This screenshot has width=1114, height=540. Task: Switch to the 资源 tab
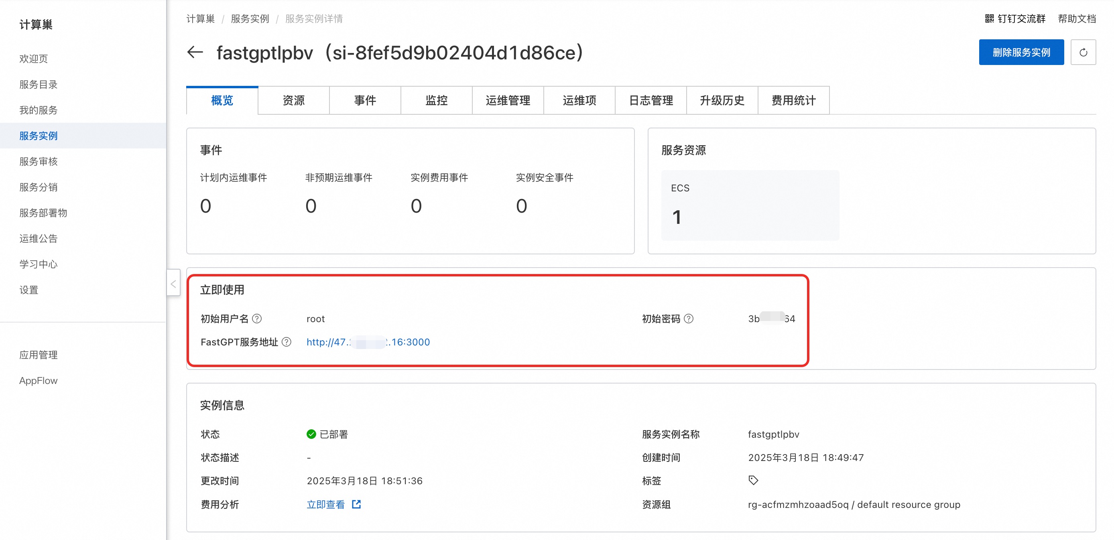pyautogui.click(x=294, y=100)
